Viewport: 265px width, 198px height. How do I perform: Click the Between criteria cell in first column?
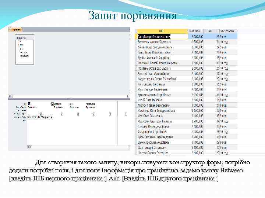(x=40, y=117)
